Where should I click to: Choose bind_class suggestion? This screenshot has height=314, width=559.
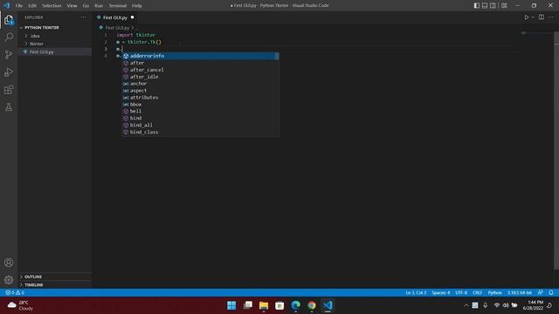point(200,132)
